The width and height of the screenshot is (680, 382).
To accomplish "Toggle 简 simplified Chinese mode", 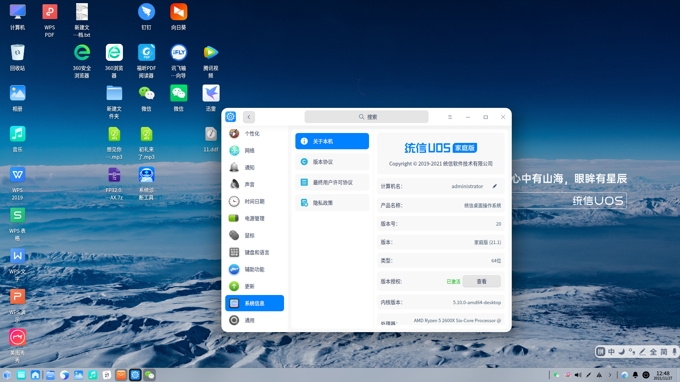I will (x=664, y=352).
